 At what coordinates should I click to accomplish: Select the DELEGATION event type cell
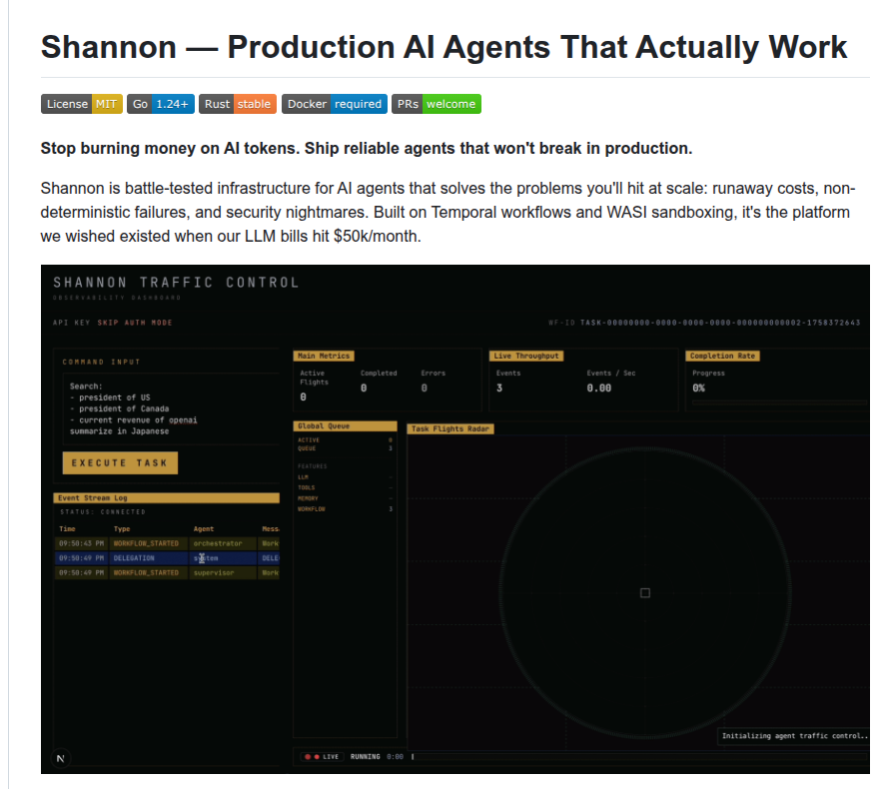(x=150, y=558)
